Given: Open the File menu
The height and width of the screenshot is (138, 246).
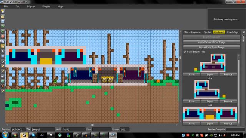Looking at the screenshot, I should tap(6, 7).
